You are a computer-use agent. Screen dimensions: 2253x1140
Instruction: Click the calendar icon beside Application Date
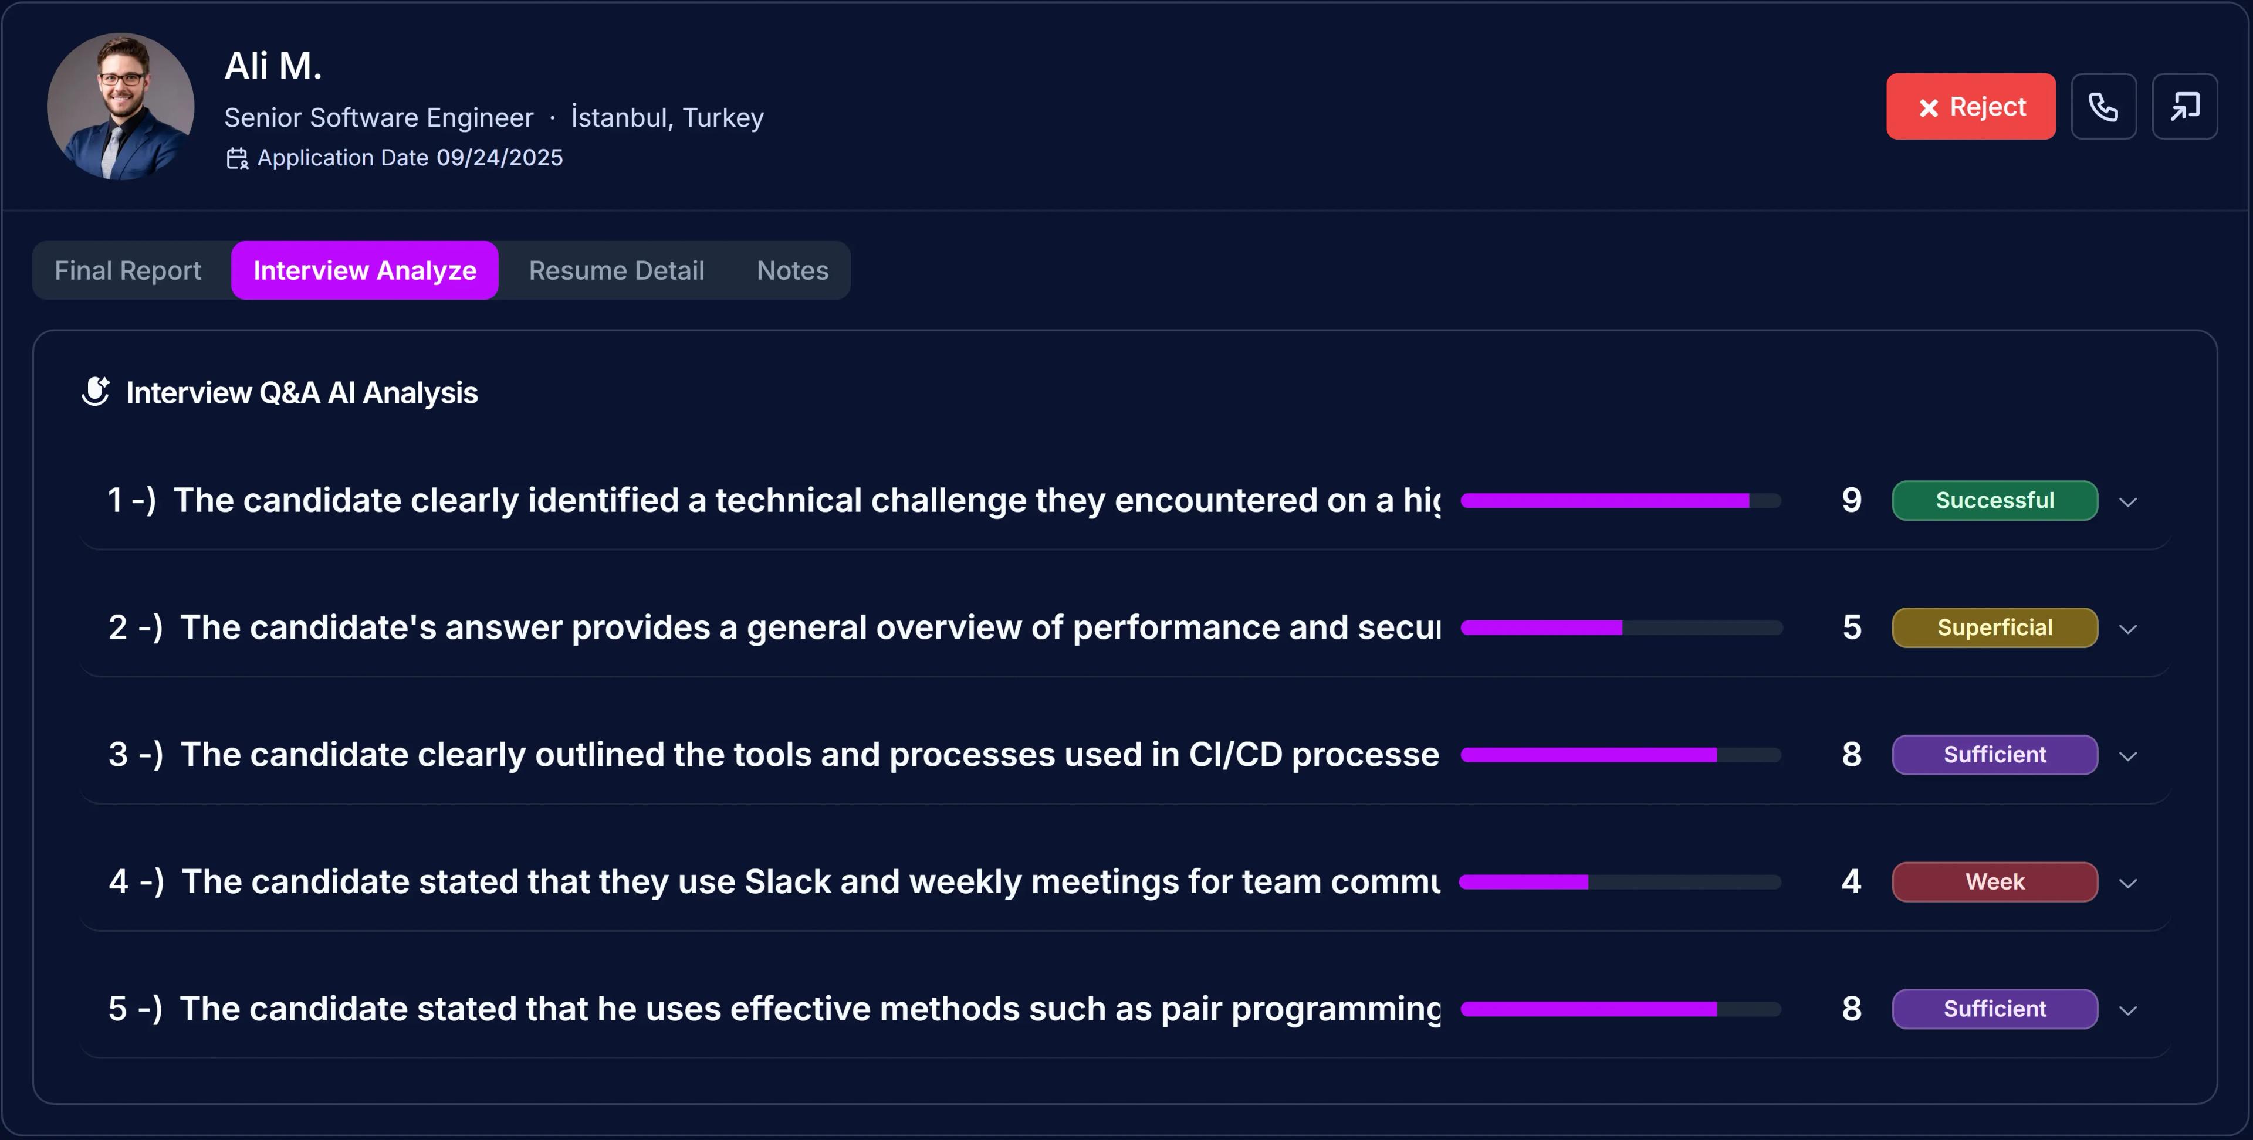pos(235,158)
